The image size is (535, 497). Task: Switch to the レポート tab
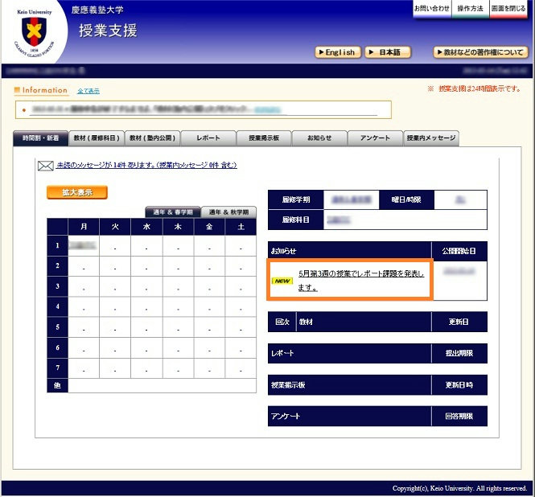208,138
